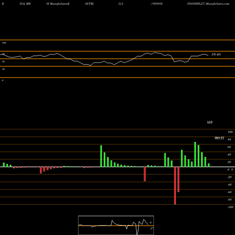
Task: Click the MR axis label -20
Action: (229, 177)
